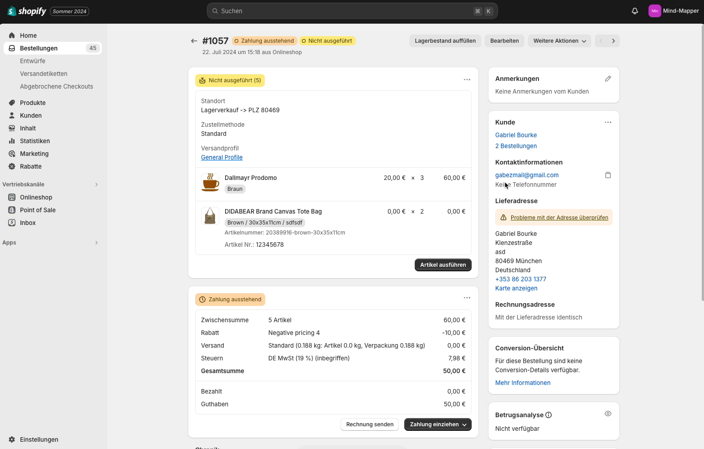Screen dimensions: 704x449
Task: Click the Artikel ausführen button
Action: [x=443, y=265]
